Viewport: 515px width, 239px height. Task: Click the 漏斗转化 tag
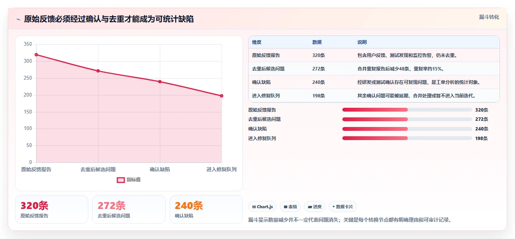coord(489,17)
